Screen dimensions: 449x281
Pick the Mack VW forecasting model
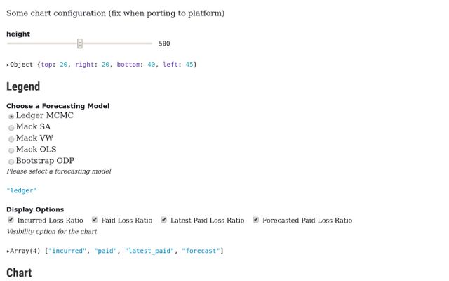coord(11,139)
